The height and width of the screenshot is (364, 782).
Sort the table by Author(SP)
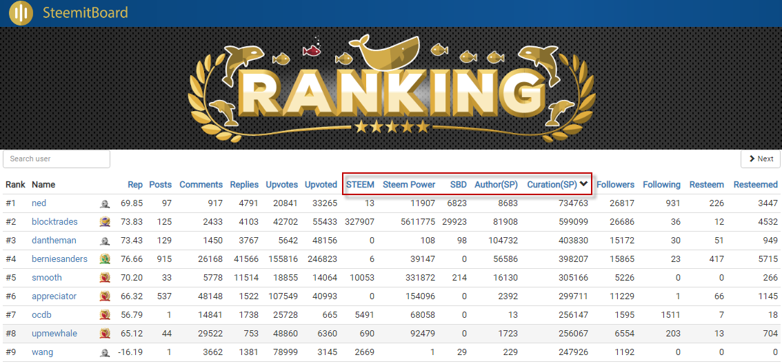(497, 185)
